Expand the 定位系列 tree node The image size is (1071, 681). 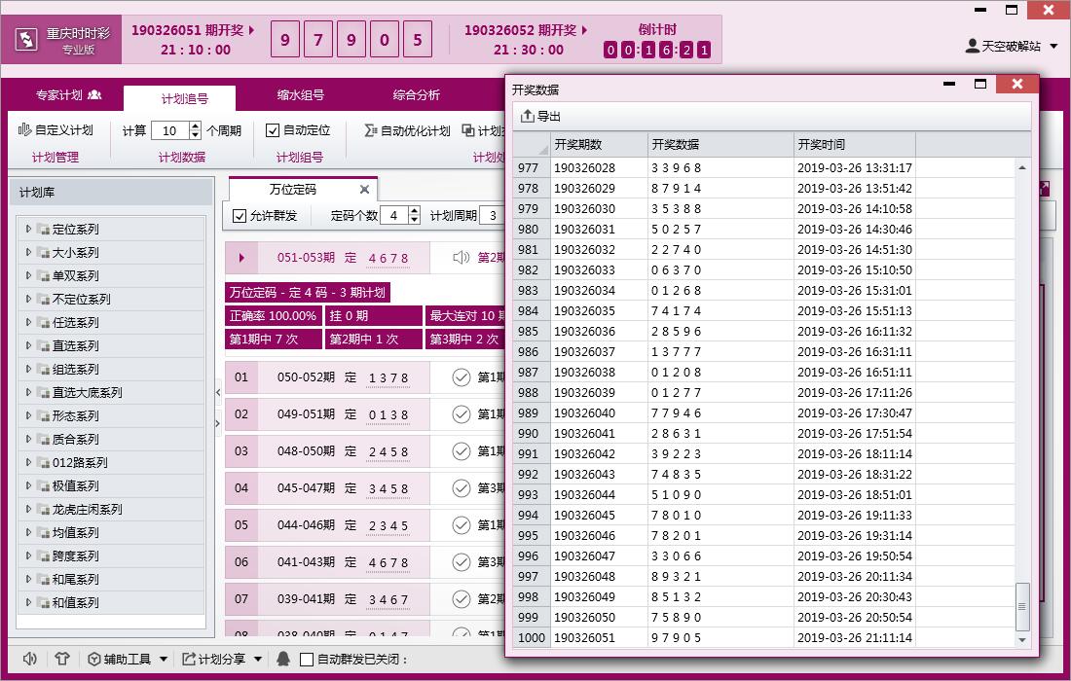pos(28,229)
